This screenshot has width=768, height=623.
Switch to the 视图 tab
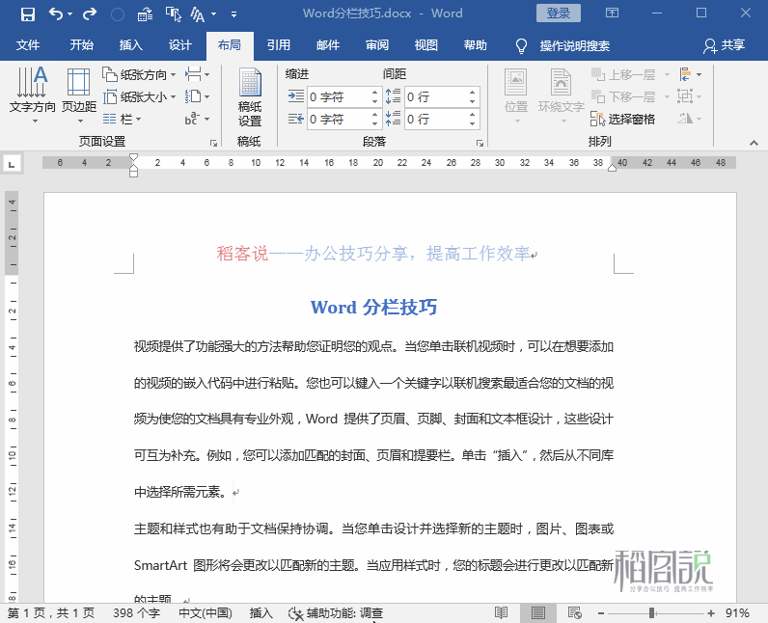click(426, 45)
